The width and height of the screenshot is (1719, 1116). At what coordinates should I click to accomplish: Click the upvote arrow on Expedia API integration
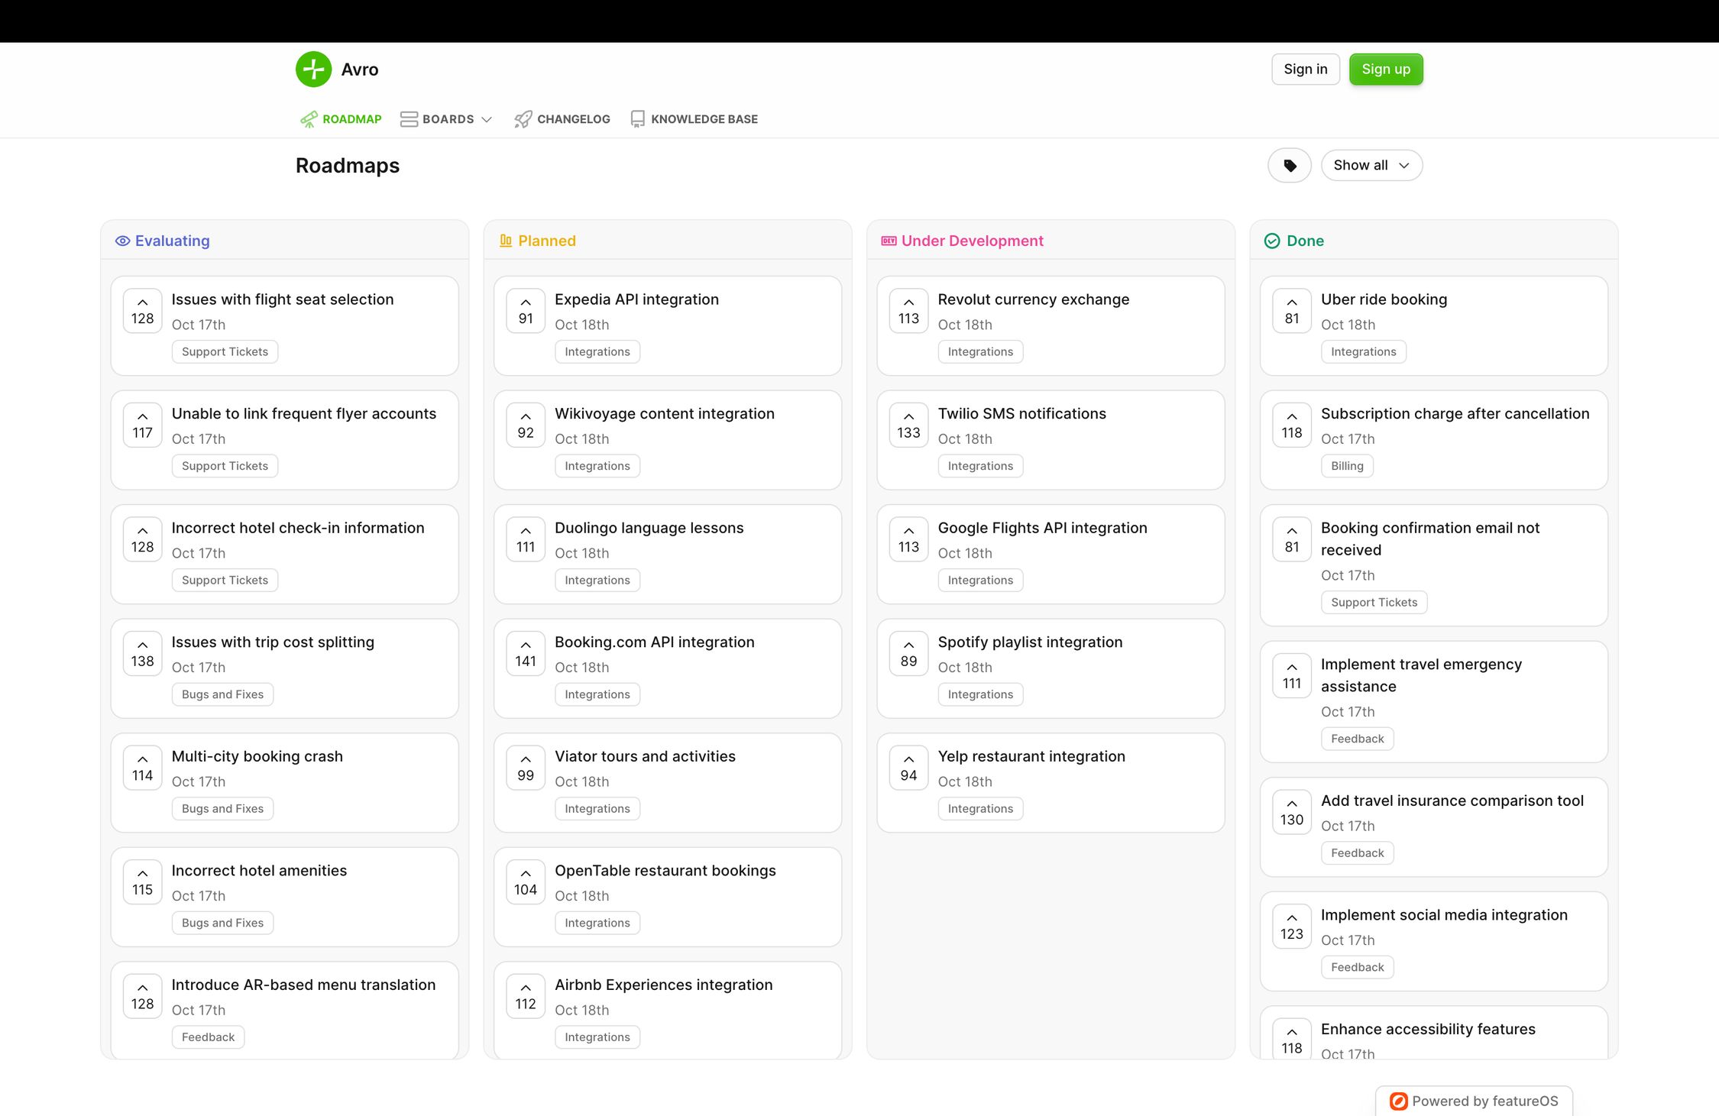(x=525, y=301)
